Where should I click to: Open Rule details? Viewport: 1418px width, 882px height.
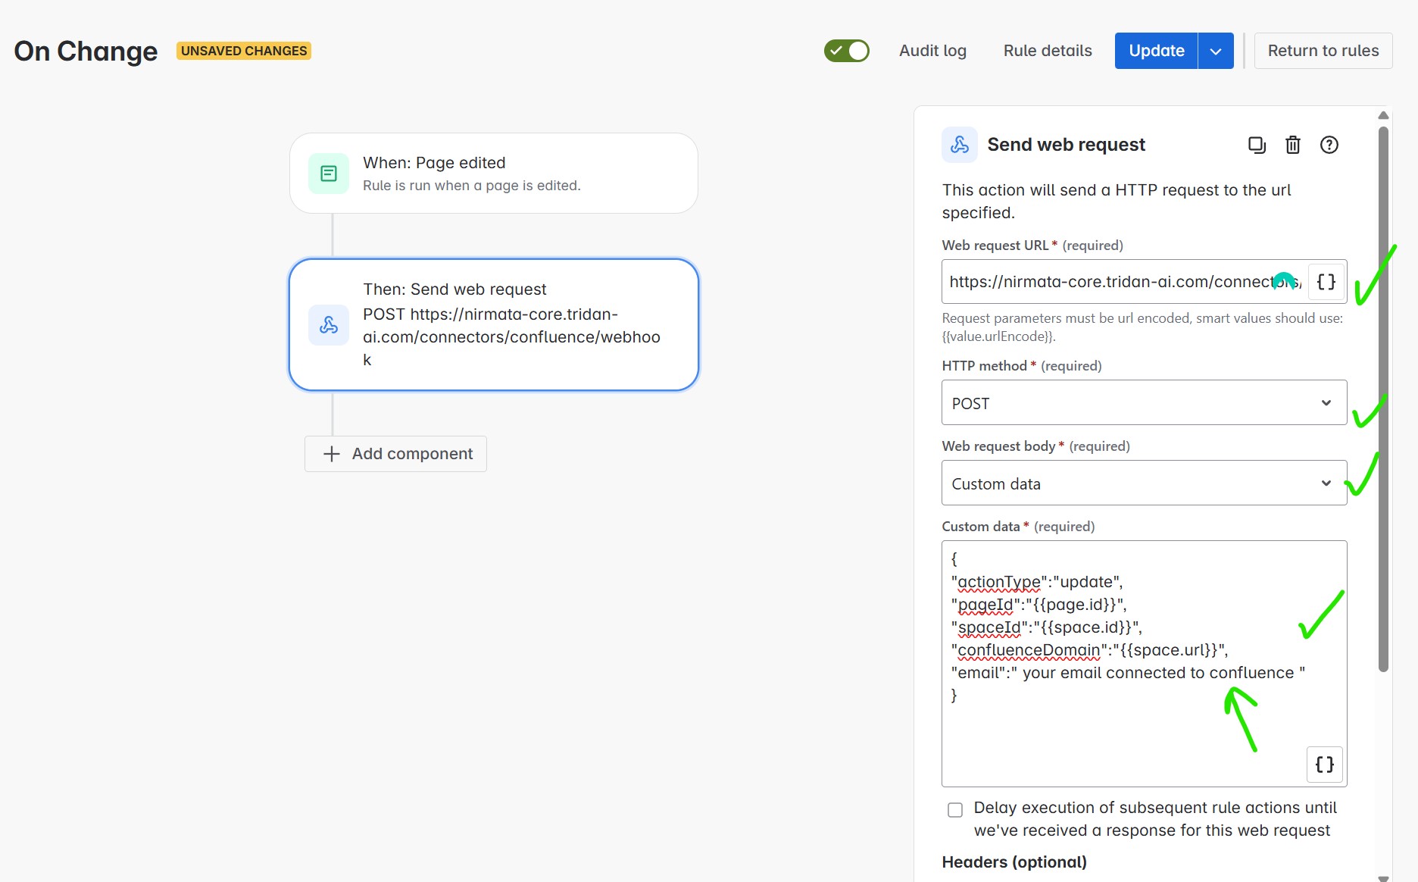click(1048, 51)
